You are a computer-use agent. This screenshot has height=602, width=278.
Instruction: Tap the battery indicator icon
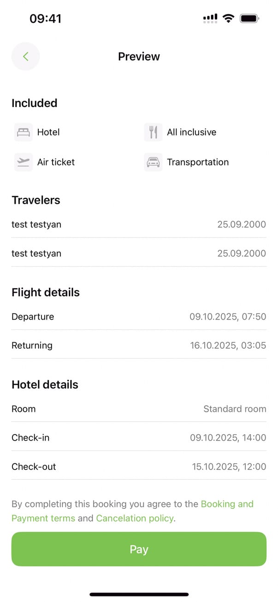249,18
